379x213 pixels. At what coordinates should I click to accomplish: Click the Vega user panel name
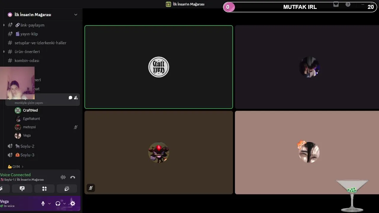pyautogui.click(x=4, y=201)
